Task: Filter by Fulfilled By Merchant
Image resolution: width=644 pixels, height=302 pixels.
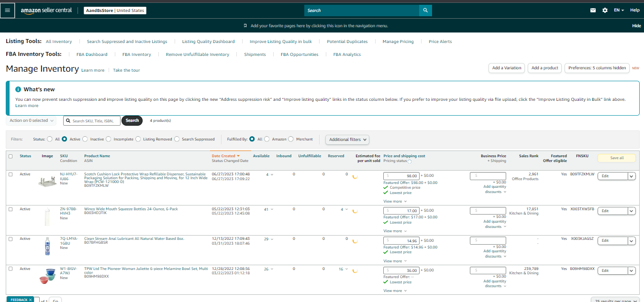Action: (x=291, y=139)
